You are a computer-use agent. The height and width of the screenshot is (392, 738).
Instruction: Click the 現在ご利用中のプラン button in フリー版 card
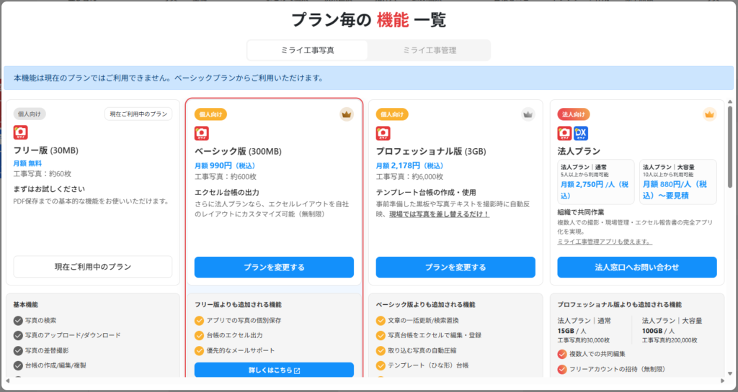point(93,267)
